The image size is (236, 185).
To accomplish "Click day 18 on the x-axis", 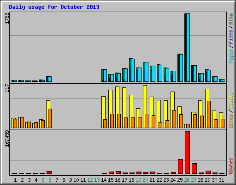I will tap(131, 180).
